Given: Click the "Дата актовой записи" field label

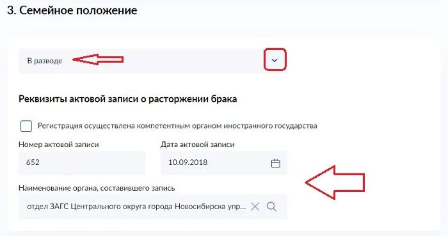Looking at the screenshot, I should click(x=197, y=145).
